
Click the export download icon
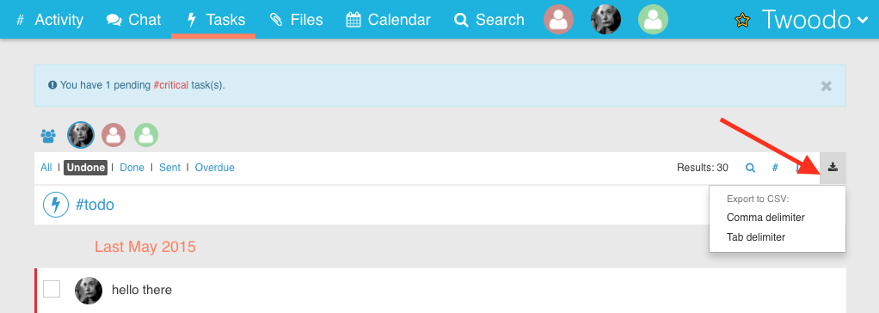coord(833,167)
